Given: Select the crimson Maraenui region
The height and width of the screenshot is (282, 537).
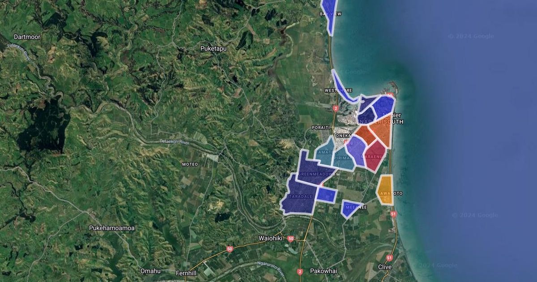Looking at the screenshot, I should pyautogui.click(x=375, y=156).
